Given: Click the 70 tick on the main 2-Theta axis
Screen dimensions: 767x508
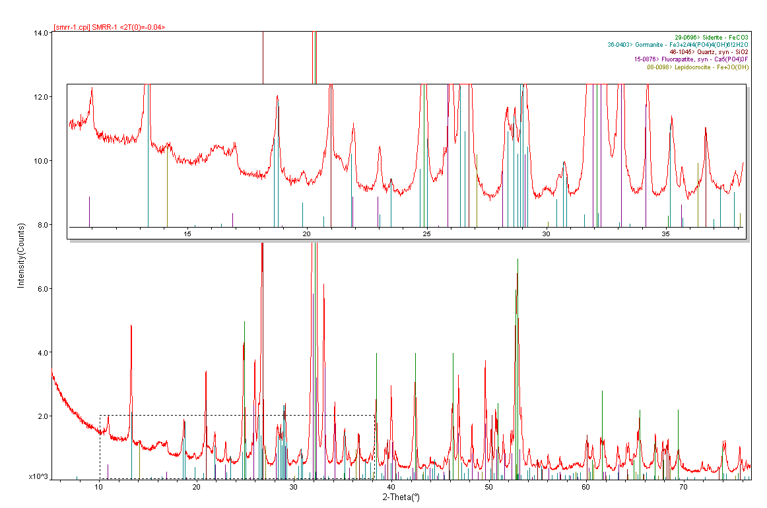Looking at the screenshot, I should pos(683,487).
